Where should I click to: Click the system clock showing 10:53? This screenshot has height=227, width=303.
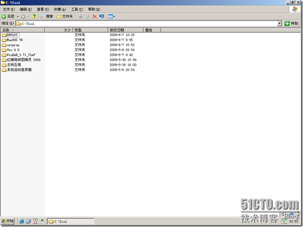point(294,221)
